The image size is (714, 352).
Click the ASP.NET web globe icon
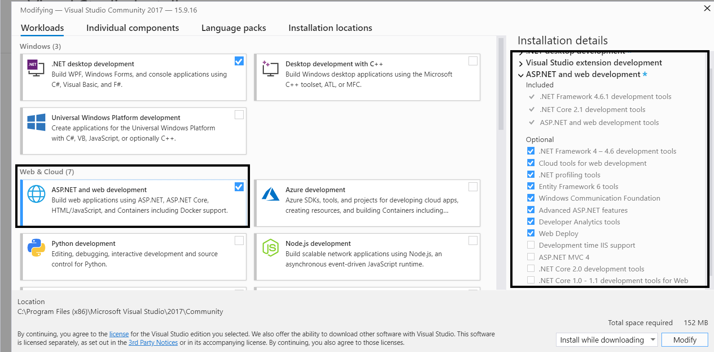coord(36,194)
